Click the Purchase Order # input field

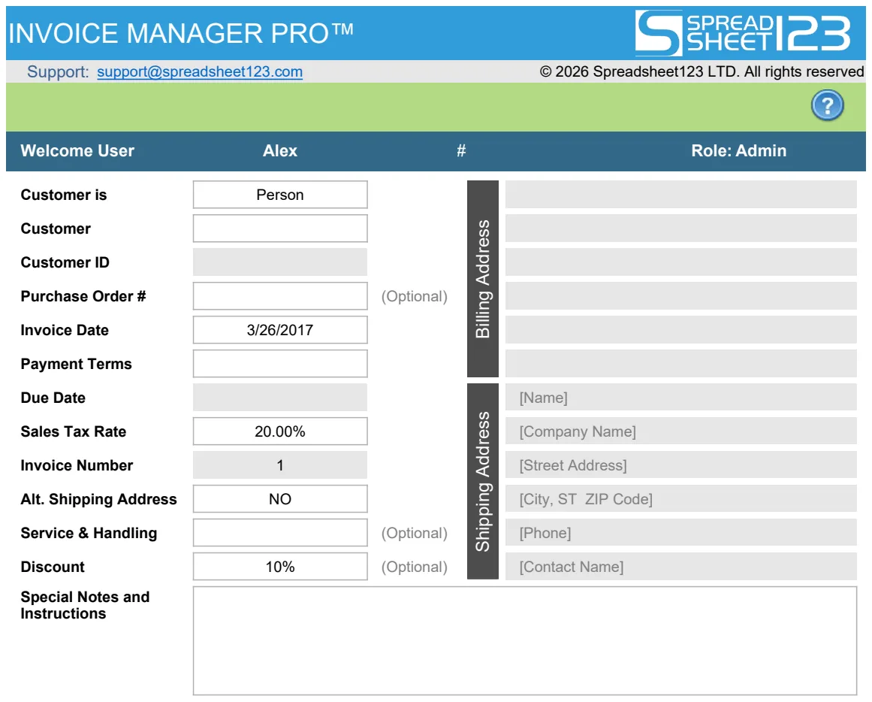pos(280,296)
